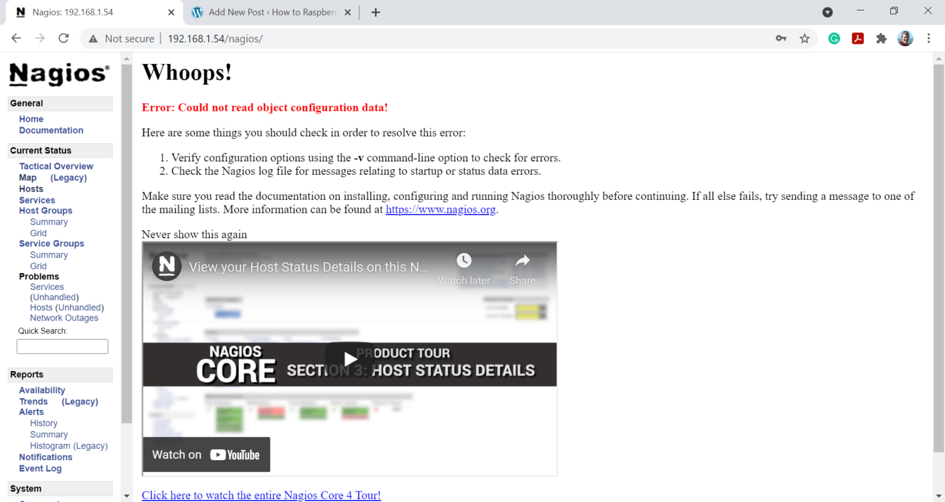
Task: Bookmark the page with the star icon
Action: click(x=805, y=38)
